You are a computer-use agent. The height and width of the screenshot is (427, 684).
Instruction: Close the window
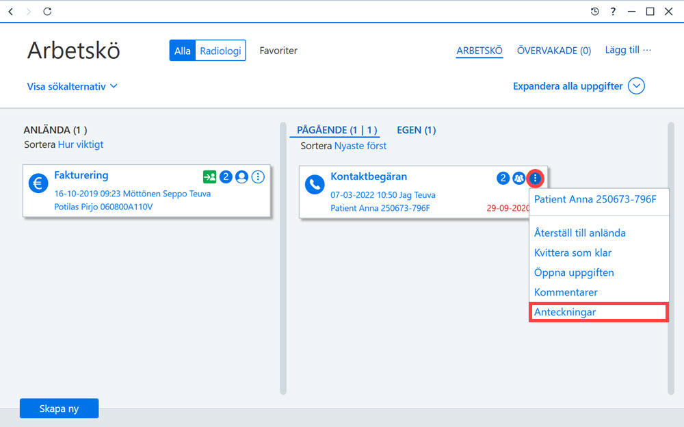coord(668,12)
